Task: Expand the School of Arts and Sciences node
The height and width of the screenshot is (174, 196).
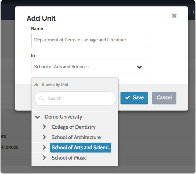Action: coord(45,147)
